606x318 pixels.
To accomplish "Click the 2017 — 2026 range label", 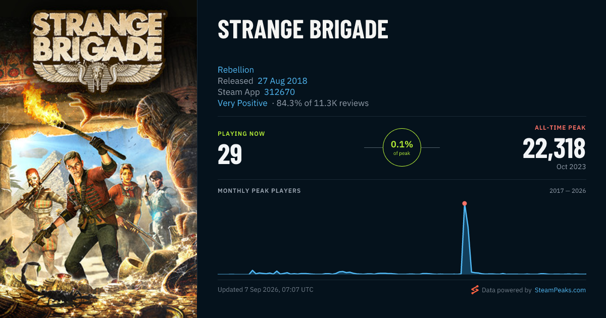I will [568, 191].
